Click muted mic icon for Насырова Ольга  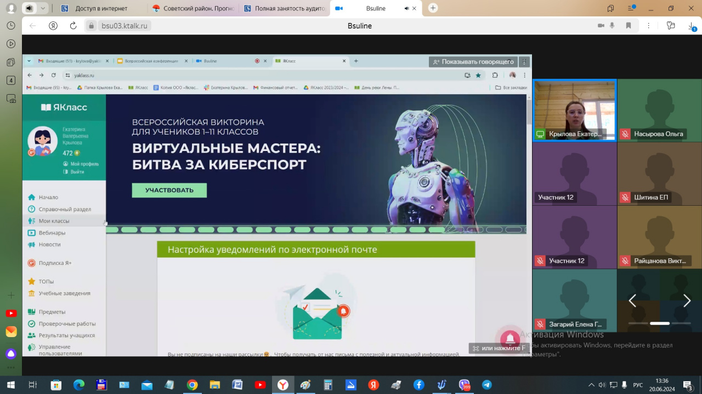tap(625, 134)
